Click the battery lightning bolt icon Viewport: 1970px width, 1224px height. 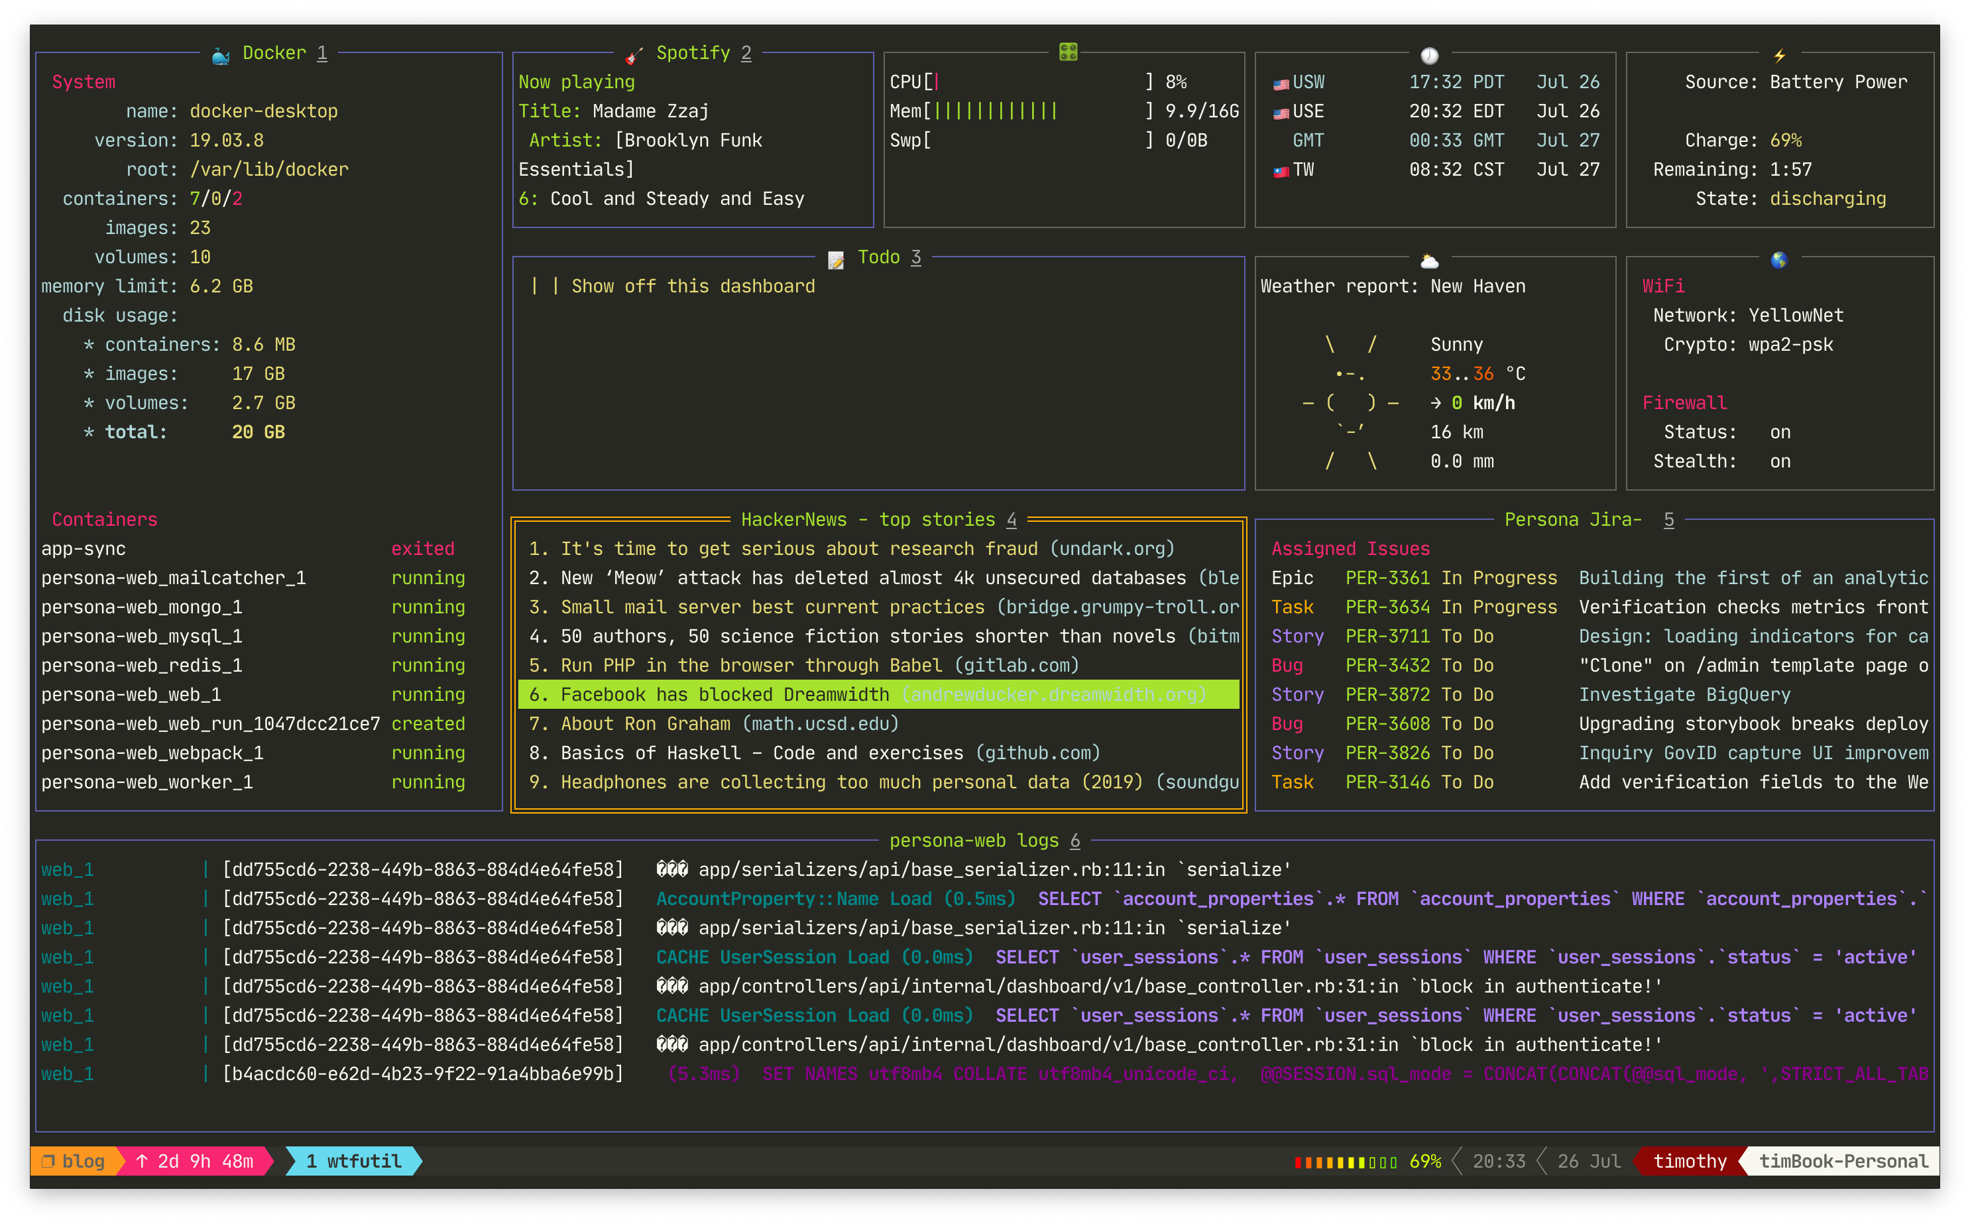pyautogui.click(x=1779, y=55)
